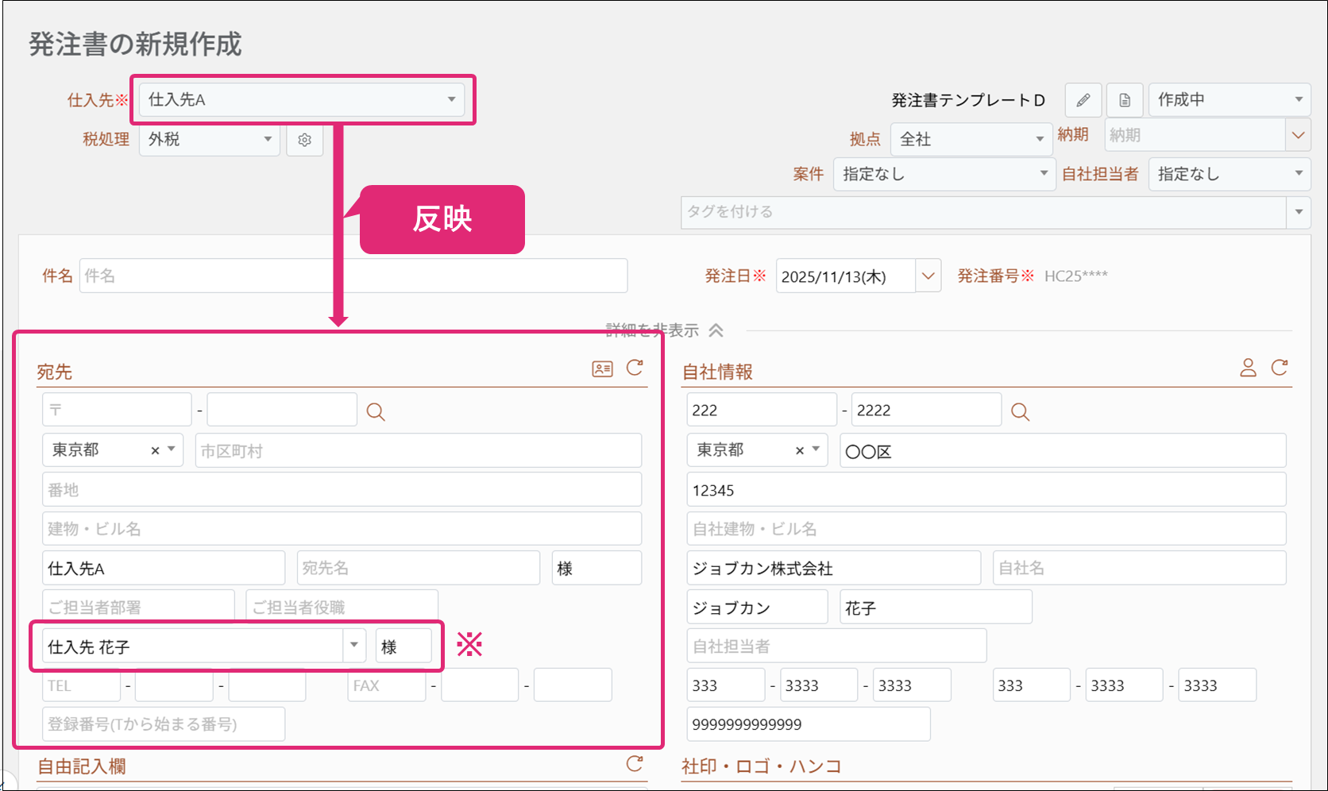Click the document icon next to template name
The image size is (1328, 791).
point(1125,100)
